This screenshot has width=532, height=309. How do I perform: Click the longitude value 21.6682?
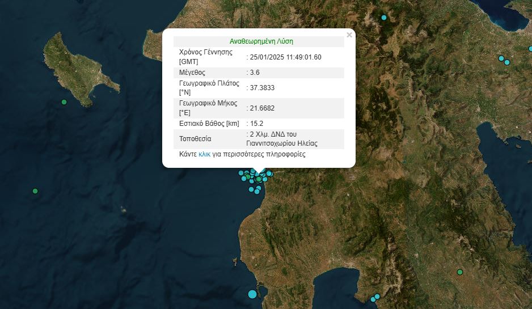click(262, 108)
